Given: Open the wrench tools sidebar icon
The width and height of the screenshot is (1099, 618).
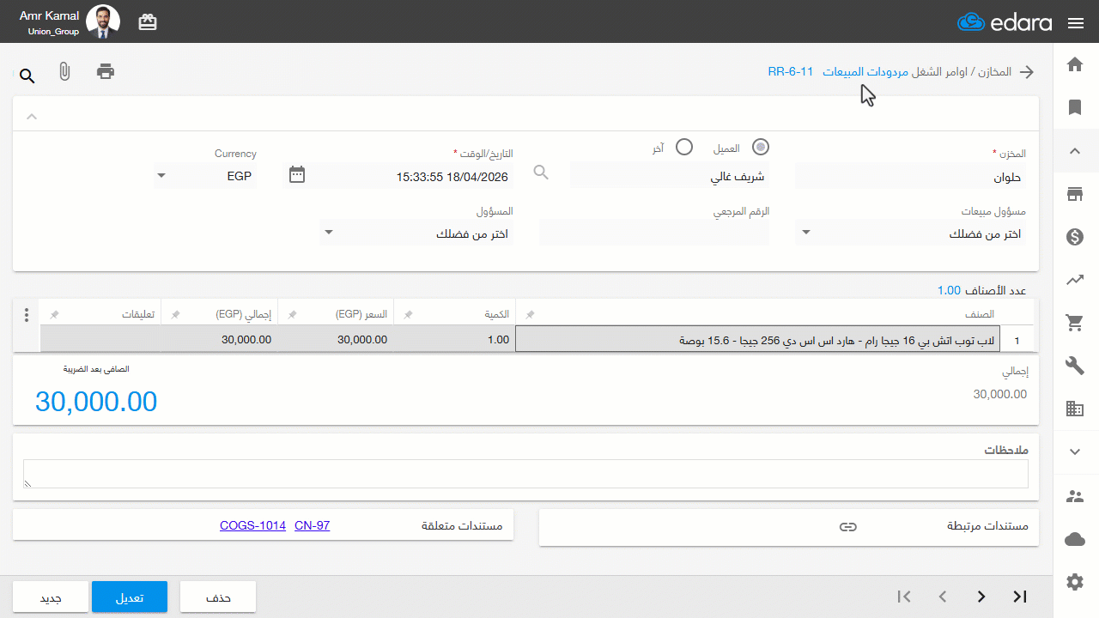Looking at the screenshot, I should [x=1074, y=367].
